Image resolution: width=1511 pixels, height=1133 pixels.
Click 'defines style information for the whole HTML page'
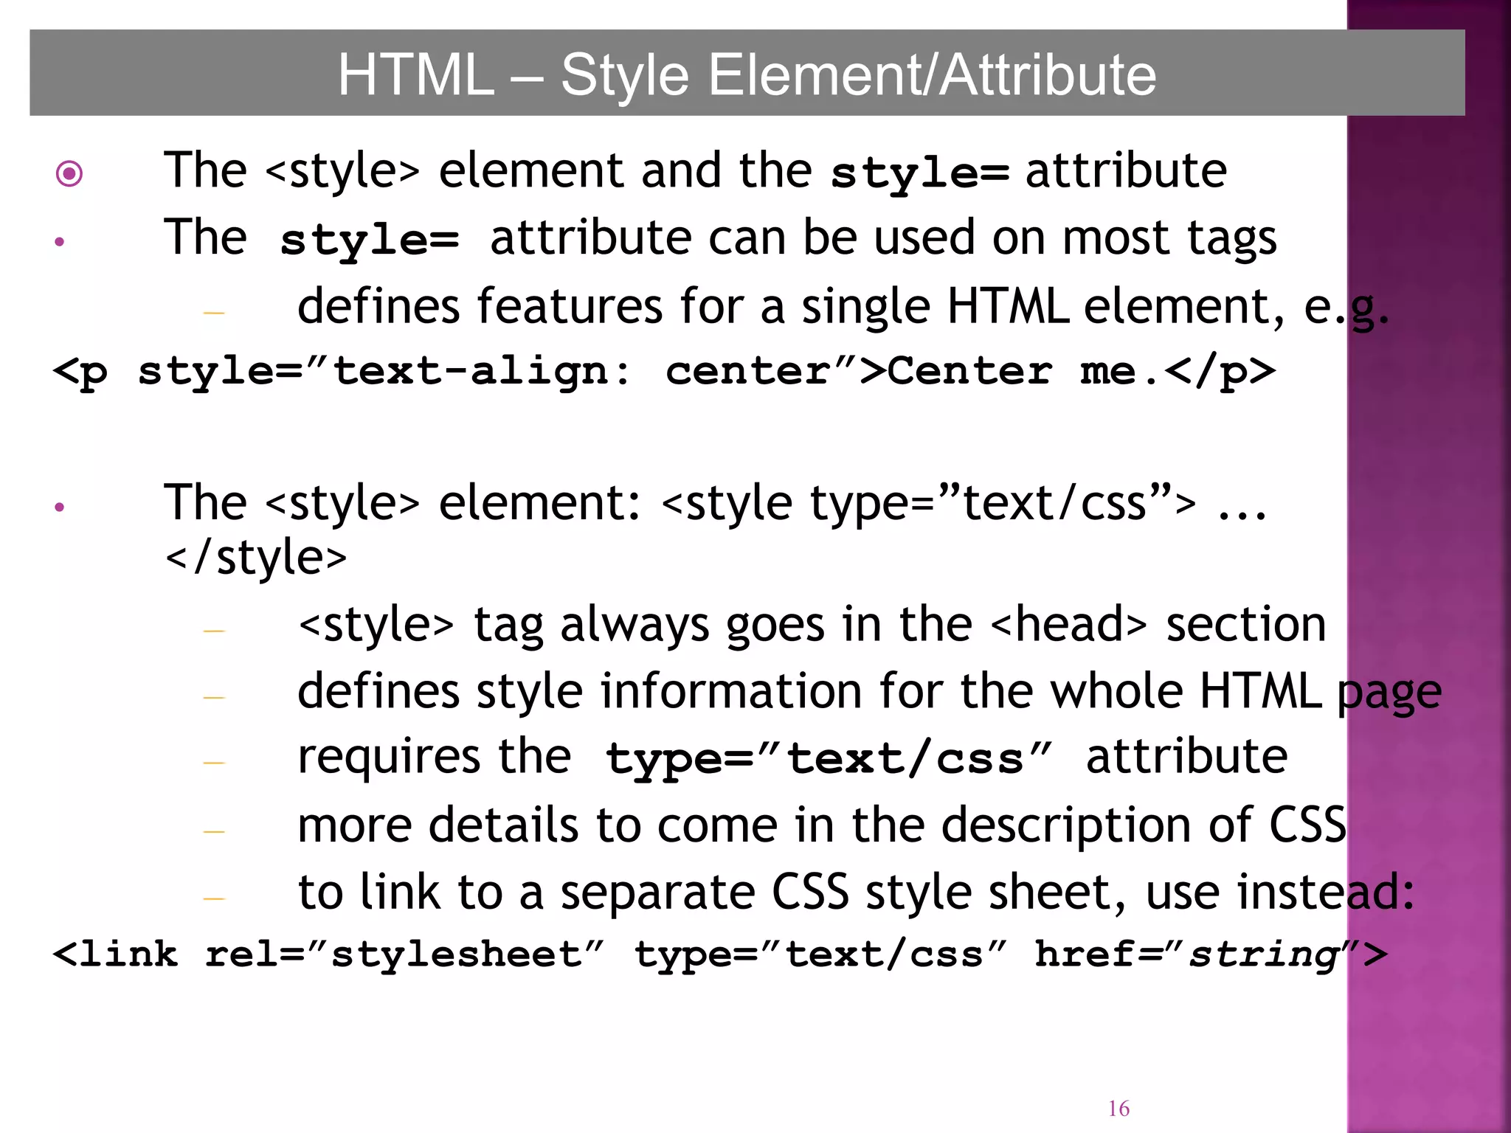[x=869, y=692]
